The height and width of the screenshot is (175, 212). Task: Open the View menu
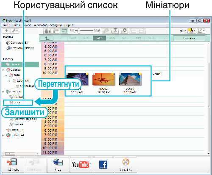coord(27,25)
